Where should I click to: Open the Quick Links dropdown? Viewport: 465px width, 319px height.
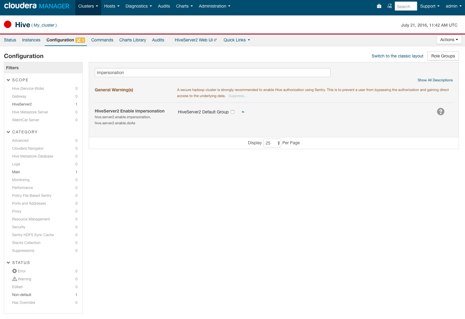[237, 40]
